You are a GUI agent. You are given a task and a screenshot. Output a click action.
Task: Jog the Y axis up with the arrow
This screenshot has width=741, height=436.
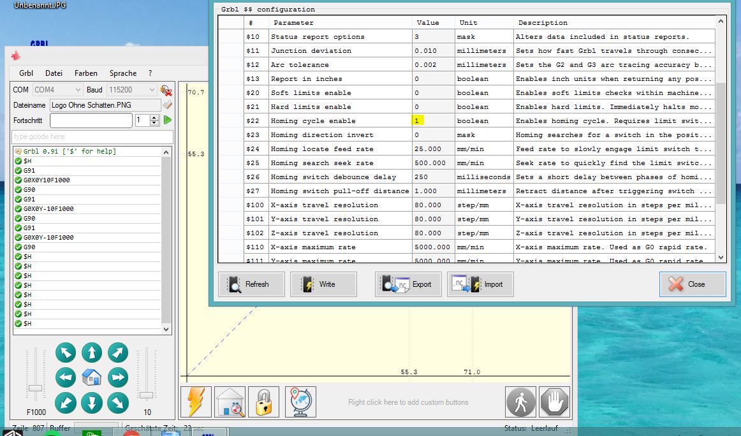pos(92,352)
